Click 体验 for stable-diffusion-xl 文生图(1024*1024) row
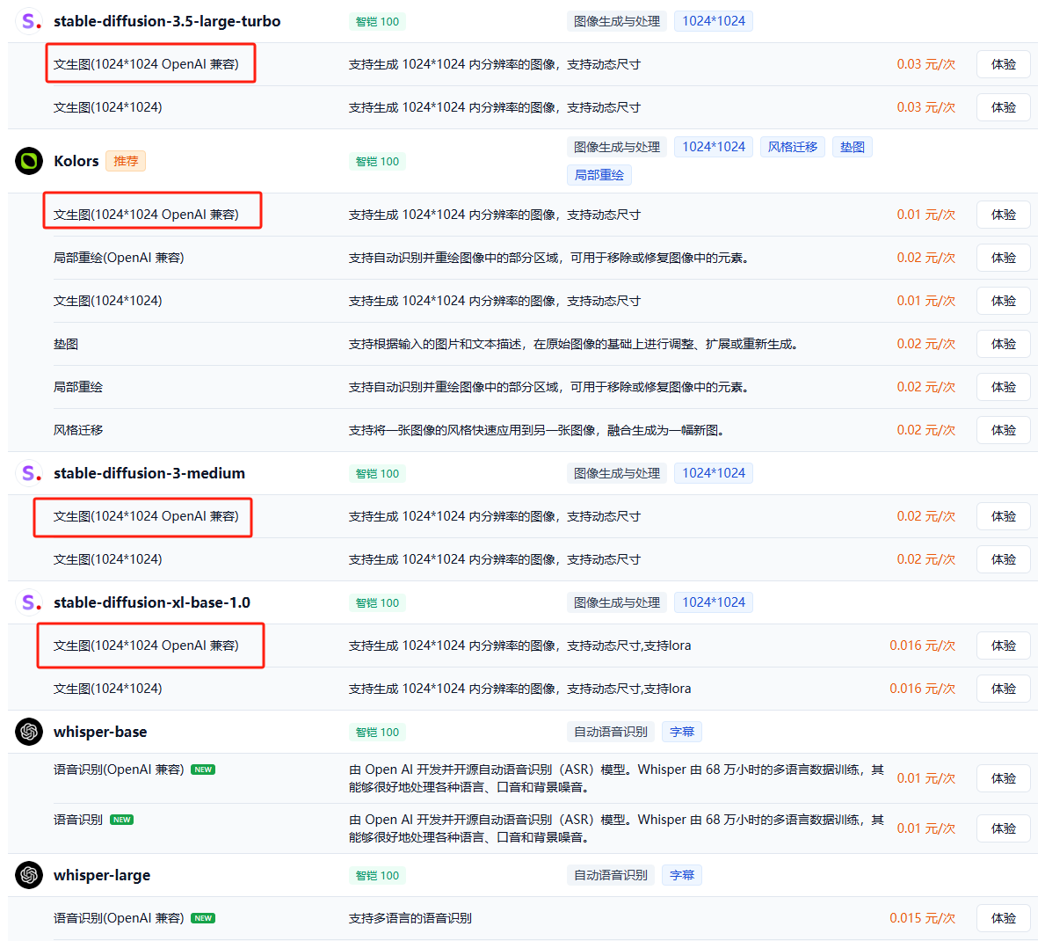 click(1003, 689)
